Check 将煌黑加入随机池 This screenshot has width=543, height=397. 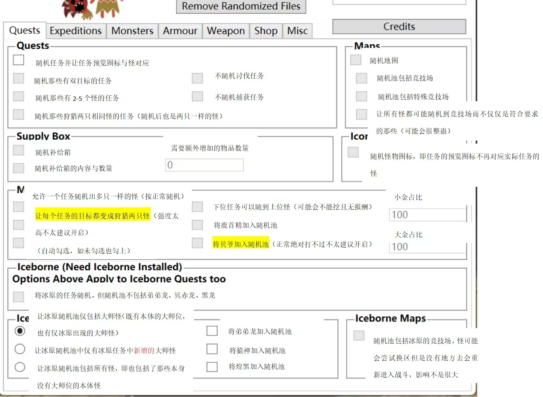tap(212, 366)
